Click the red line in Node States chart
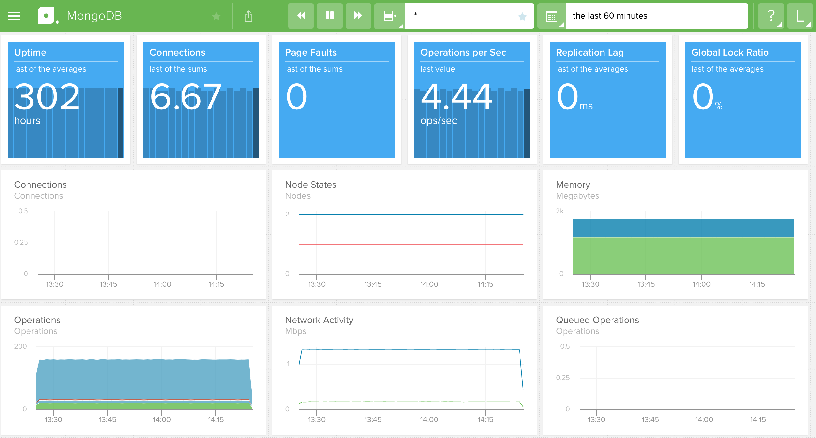This screenshot has width=816, height=438. pyautogui.click(x=411, y=244)
